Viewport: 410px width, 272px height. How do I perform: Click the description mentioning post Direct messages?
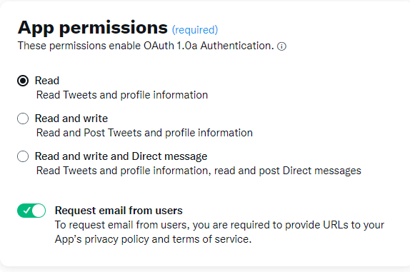click(199, 171)
